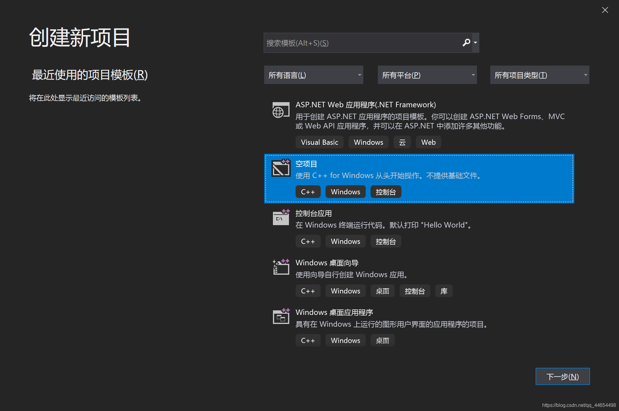Click the Visual Basic tag
Image resolution: width=619 pixels, height=411 pixels.
click(319, 142)
